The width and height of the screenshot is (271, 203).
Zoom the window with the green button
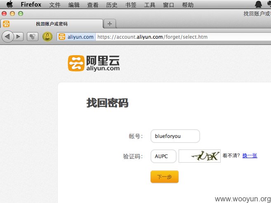coord(21,14)
